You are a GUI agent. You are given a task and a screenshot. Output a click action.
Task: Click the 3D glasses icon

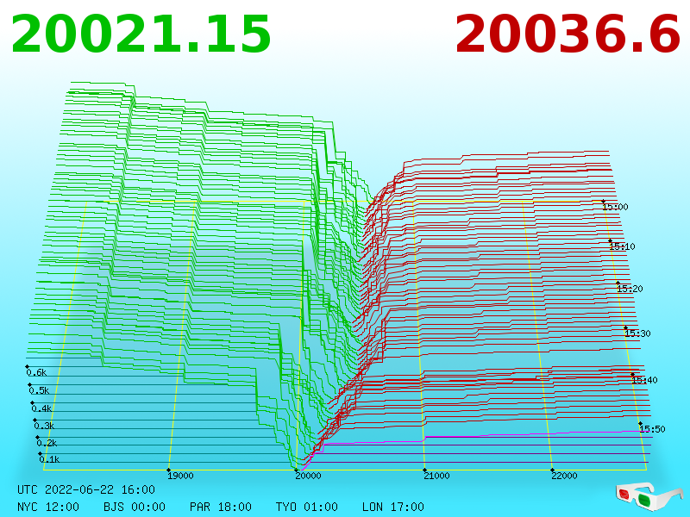coord(649,495)
